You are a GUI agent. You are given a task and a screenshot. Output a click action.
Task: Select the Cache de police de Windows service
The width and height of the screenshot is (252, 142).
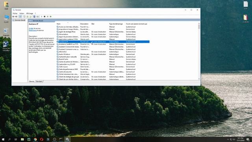point(69,62)
